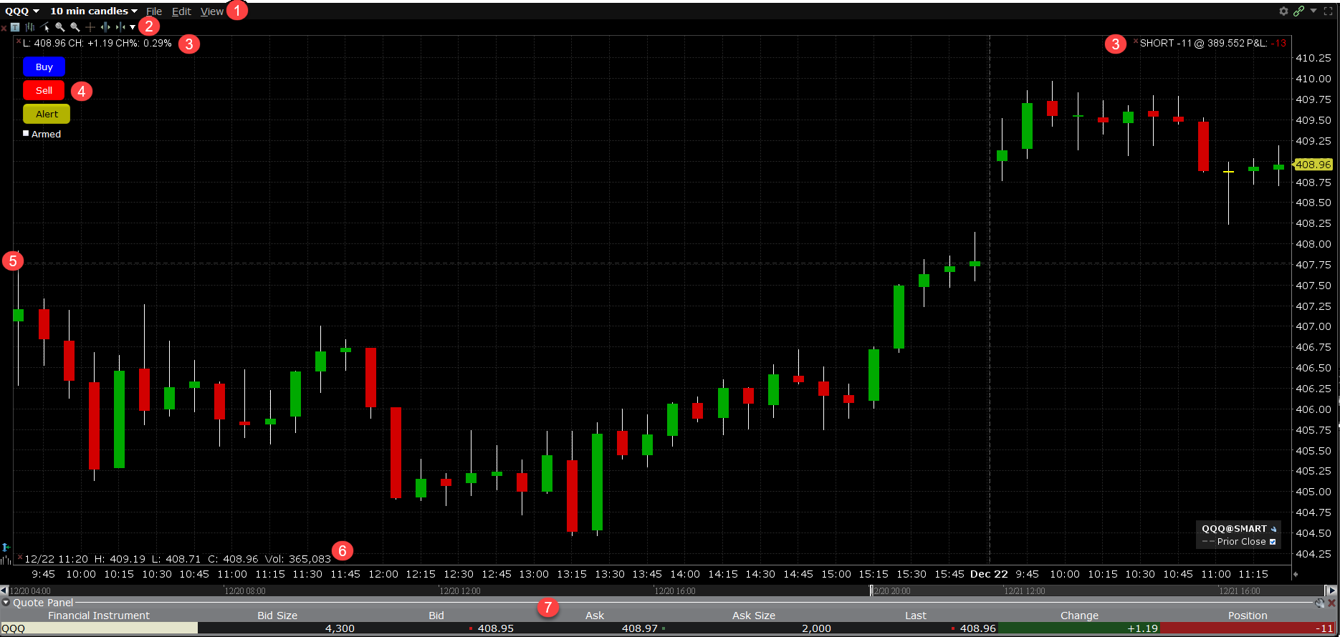This screenshot has width=1340, height=637.
Task: Close the SHORT position P&L label
Action: pos(1135,42)
